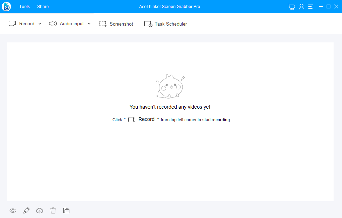Click the 'AceThinker Screen Grabber Pro' title text

[x=170, y=7]
